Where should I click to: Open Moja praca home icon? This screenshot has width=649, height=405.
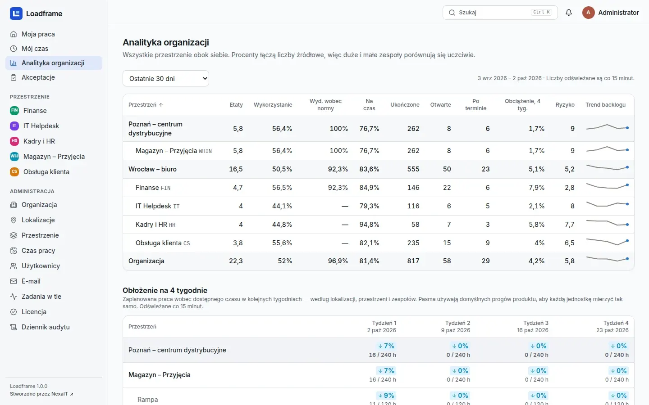[14, 34]
